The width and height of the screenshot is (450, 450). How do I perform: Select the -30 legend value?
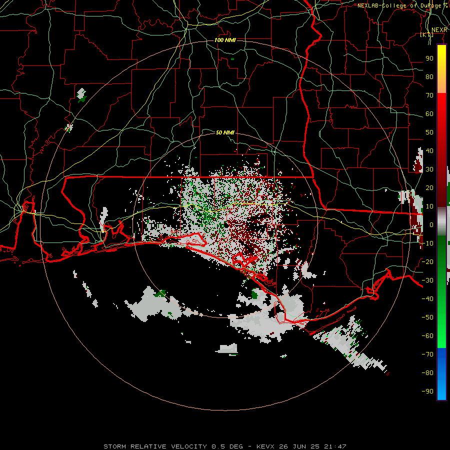427,280
